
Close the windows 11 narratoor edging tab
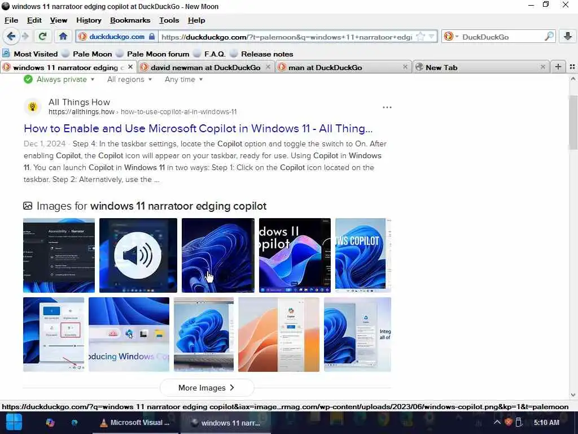[x=130, y=67]
